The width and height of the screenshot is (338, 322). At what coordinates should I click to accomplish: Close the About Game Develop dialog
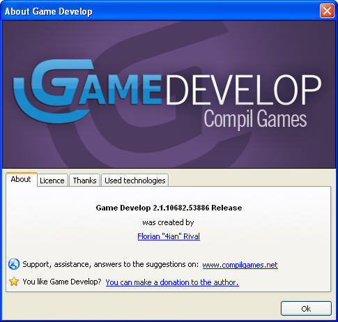pos(327,10)
